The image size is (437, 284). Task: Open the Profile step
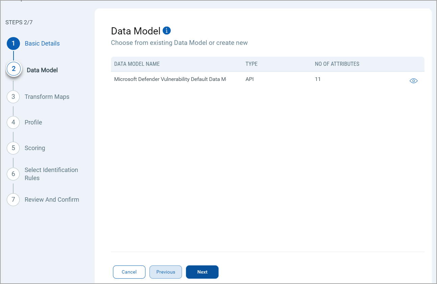(33, 122)
